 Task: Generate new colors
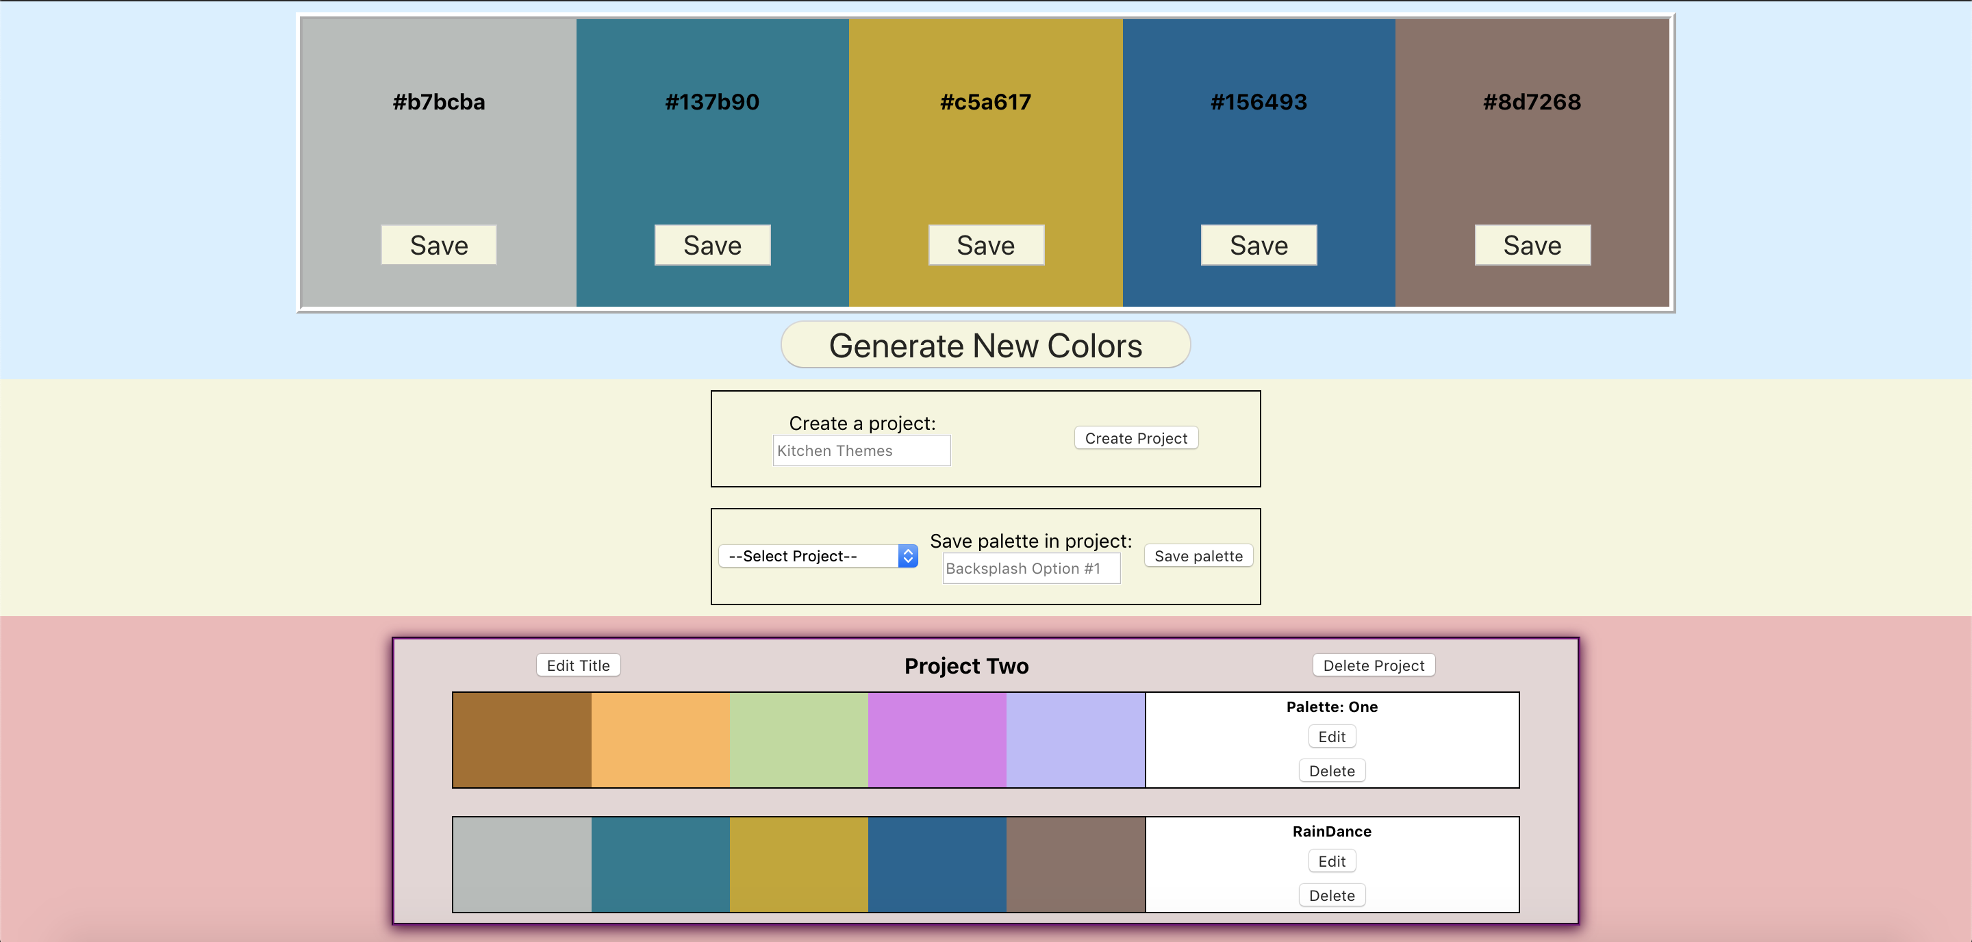point(985,345)
